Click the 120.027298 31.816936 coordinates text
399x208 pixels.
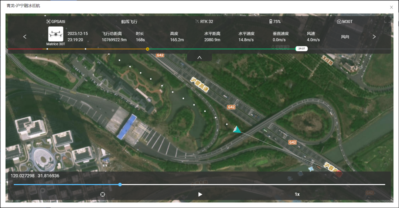pos(35,176)
